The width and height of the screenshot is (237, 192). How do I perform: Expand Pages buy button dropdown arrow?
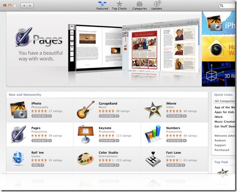[x=50, y=141]
